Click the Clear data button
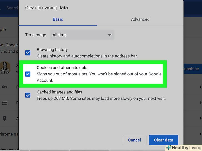The image size is (202, 151). click(x=163, y=140)
